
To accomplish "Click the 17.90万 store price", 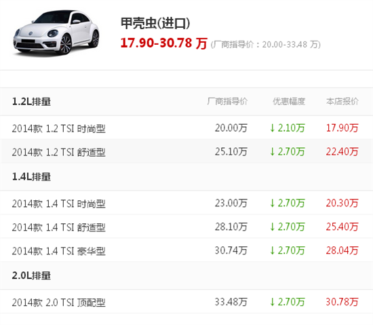I will click(342, 128).
